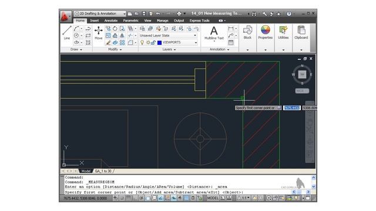The width and height of the screenshot is (376, 211).
Task: Toggle Polar Tracking in status bar
Action: pyautogui.click(x=141, y=198)
